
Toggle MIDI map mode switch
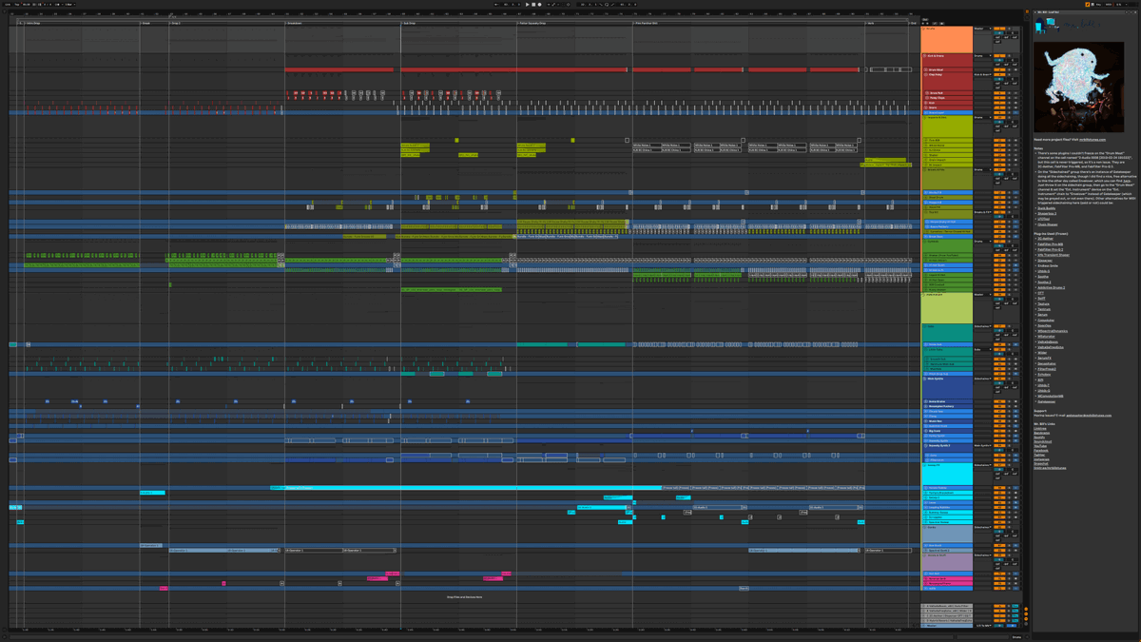[1109, 5]
